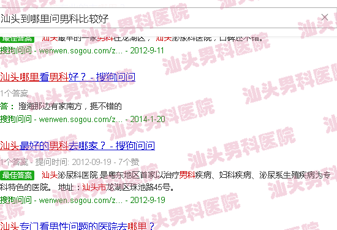Viewport: 337px width, 230px height.
Task: Clear the search box with the X icon
Action: tap(325, 17)
